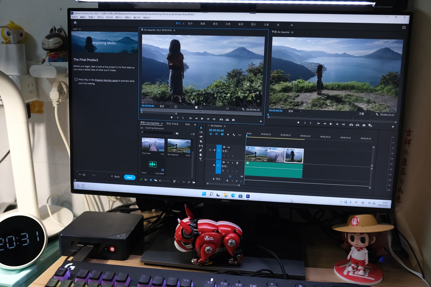
Task: Click the Clip 3.mp4 thumbnail
Action: [153, 145]
